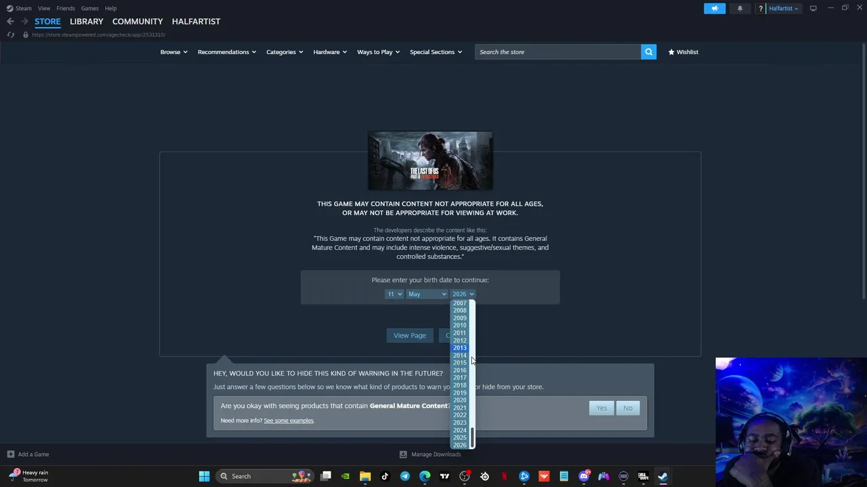Open Telegram in the taskbar

point(405,476)
